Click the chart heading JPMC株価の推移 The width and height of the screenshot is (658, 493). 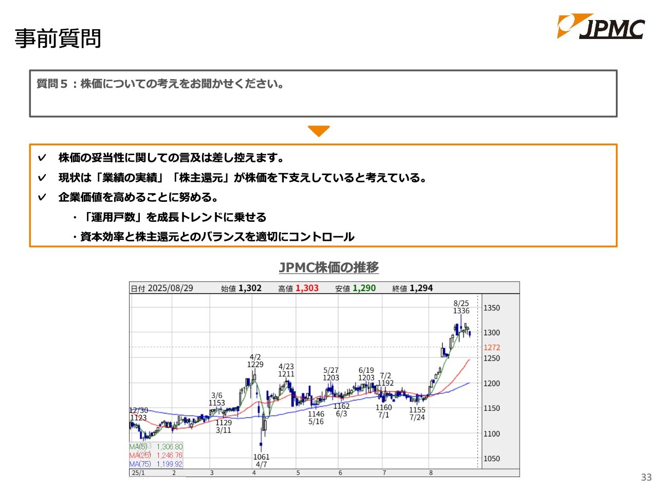coord(329,267)
